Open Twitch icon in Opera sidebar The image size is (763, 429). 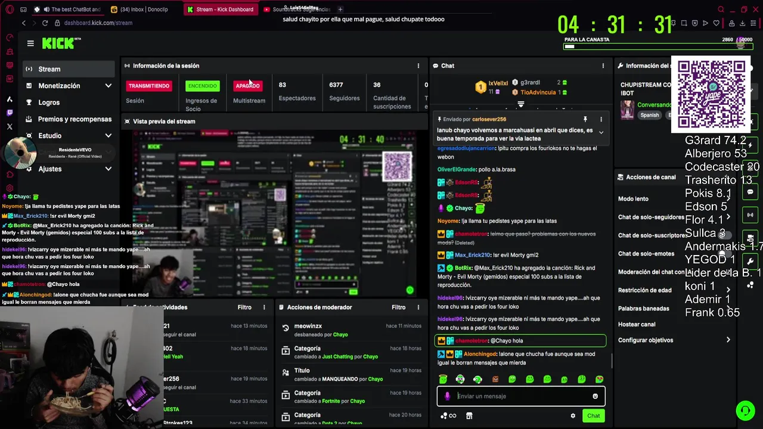10,113
